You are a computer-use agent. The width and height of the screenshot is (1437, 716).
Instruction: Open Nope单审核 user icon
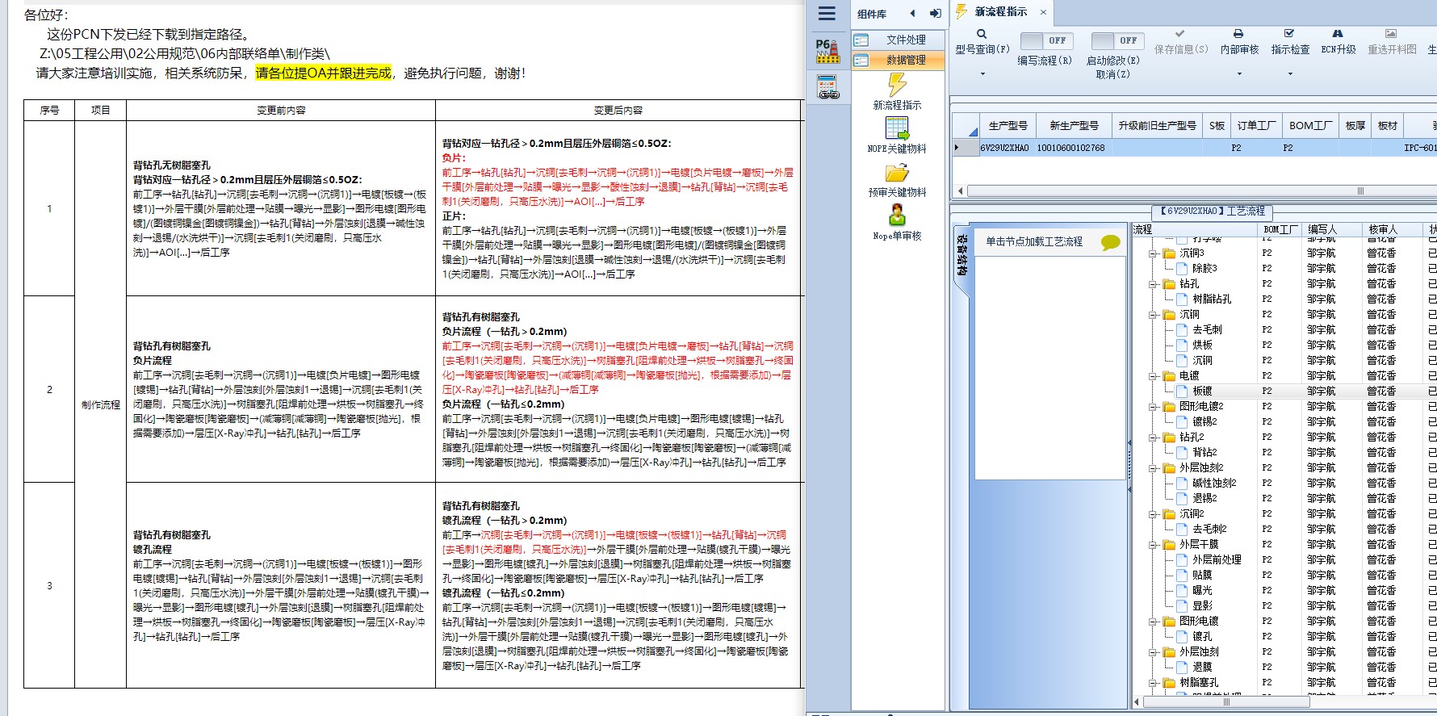897,216
